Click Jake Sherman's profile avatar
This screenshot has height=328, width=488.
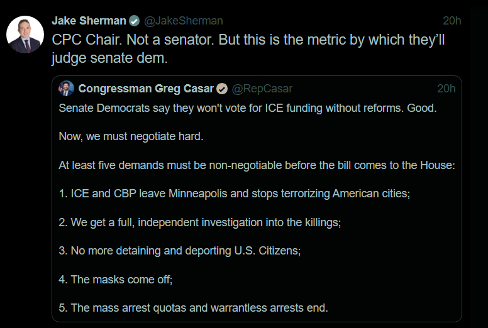(25, 35)
